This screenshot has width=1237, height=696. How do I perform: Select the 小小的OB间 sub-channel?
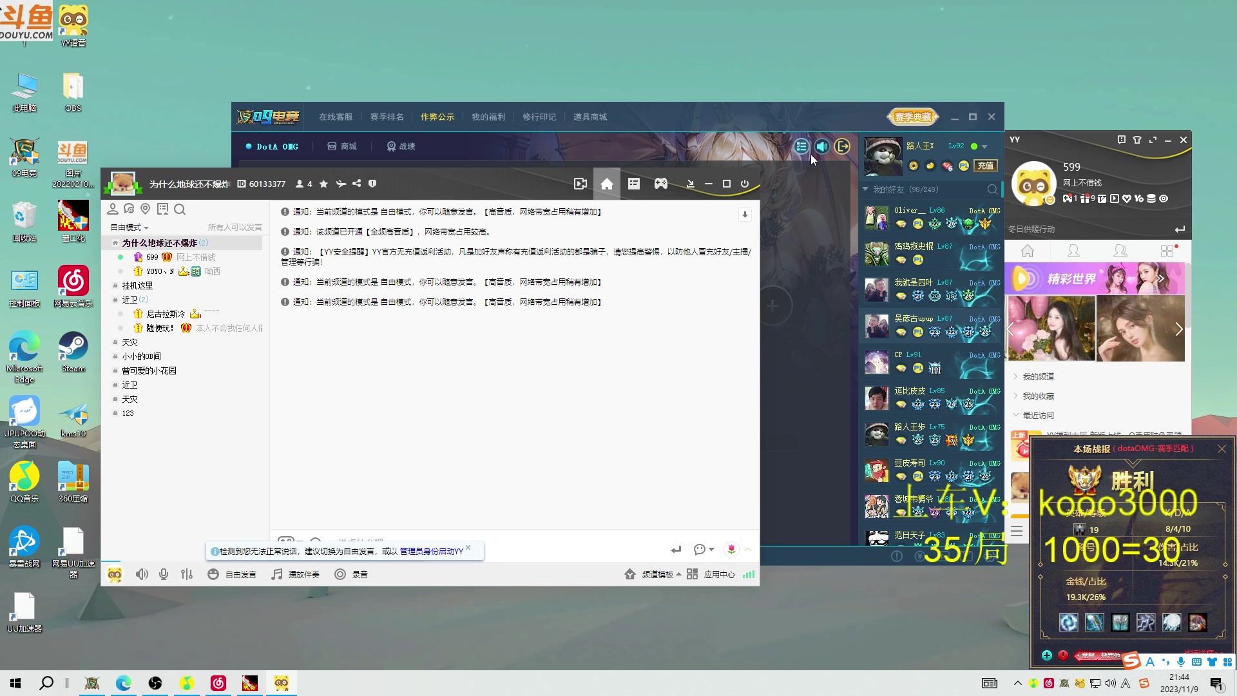pos(141,356)
